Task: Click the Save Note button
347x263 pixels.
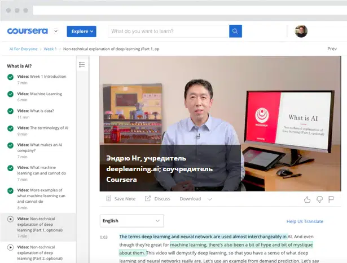Action: pyautogui.click(x=121, y=199)
